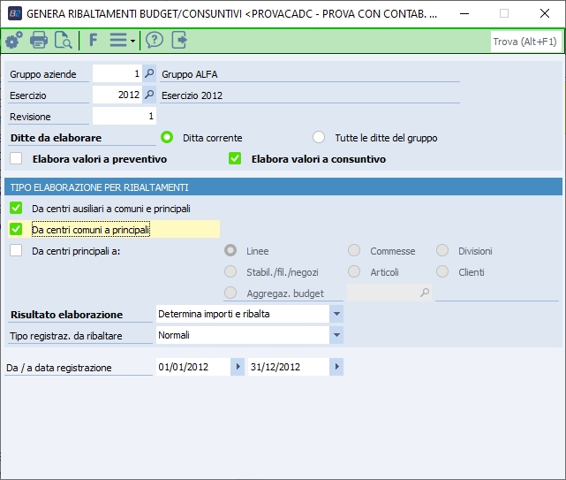Image resolution: width=566 pixels, height=480 pixels.
Task: Click the exit door icon in toolbar
Action: [179, 41]
